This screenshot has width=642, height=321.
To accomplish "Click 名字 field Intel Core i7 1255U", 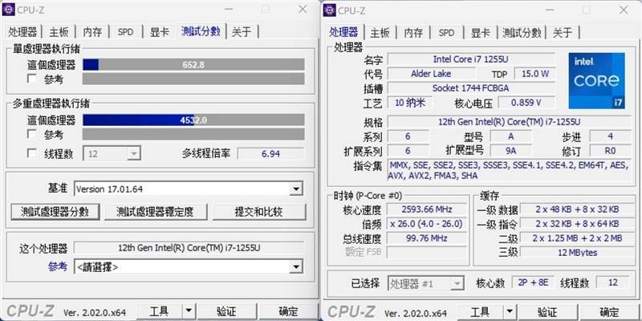I will point(471,59).
